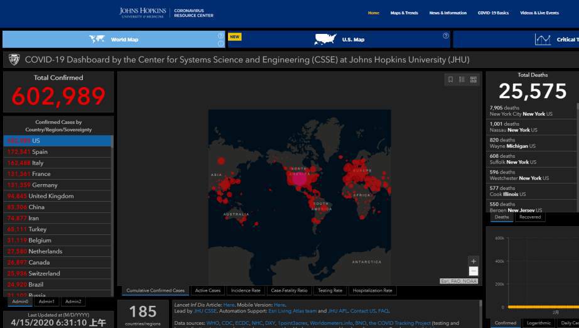Select China in the confirmed cases list
Screen dimensions: 579x328
57,207
